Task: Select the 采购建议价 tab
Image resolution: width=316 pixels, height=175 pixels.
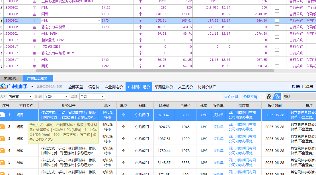Action: 164,87
